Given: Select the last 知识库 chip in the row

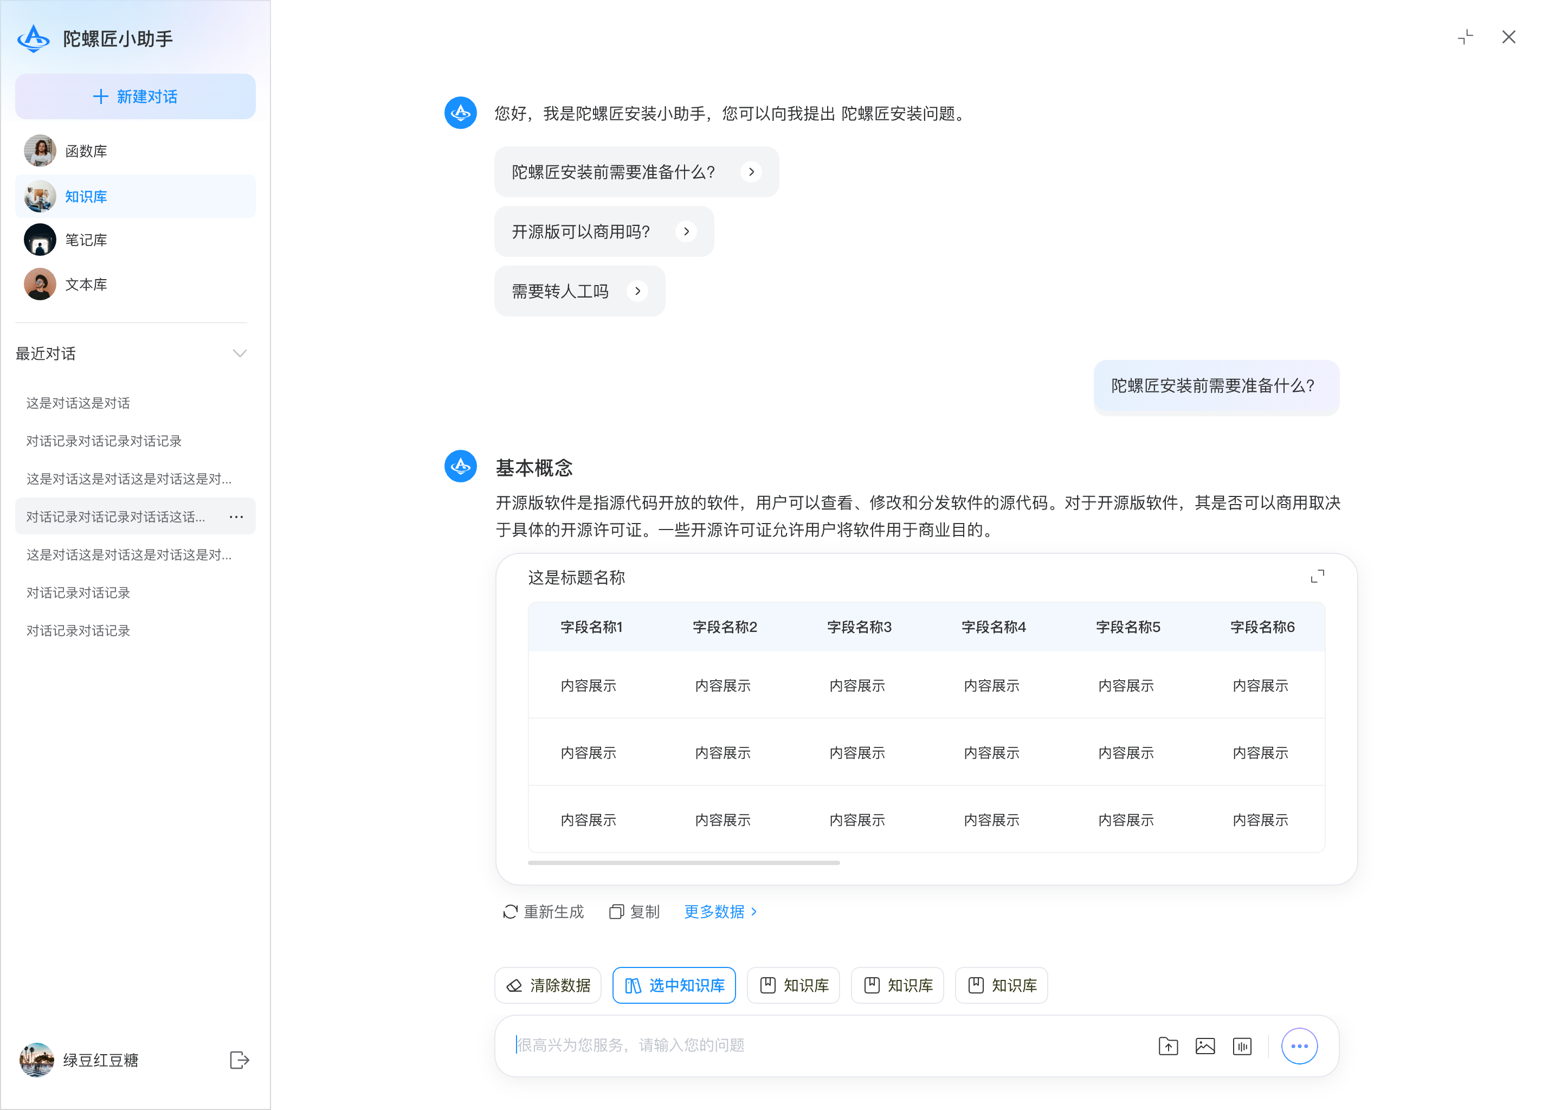Looking at the screenshot, I should coord(1001,985).
